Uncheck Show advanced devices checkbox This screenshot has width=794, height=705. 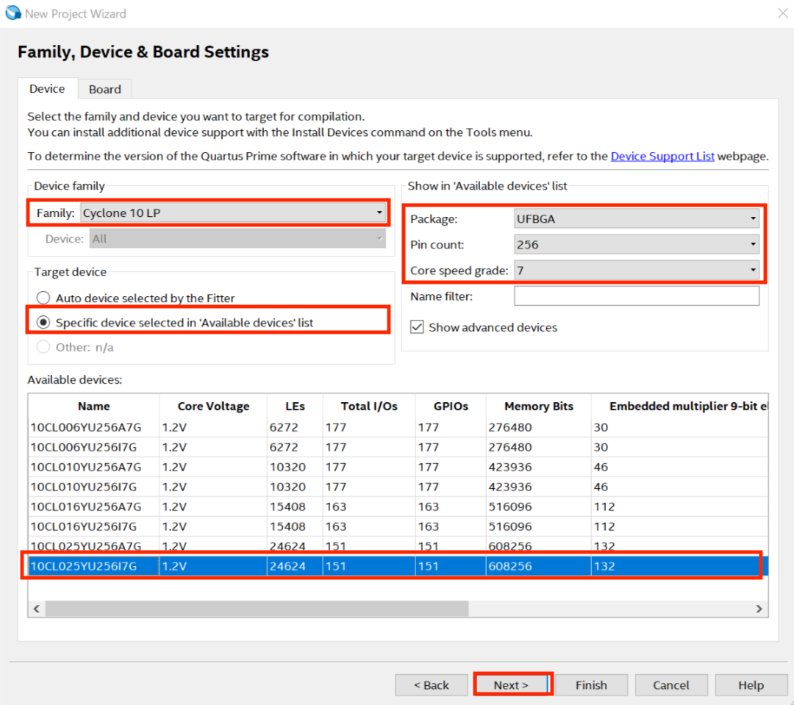[417, 327]
